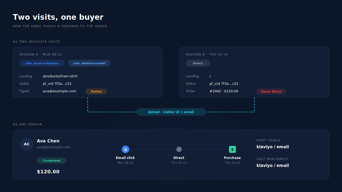Select the Direct pill in Session B

coord(198,63)
